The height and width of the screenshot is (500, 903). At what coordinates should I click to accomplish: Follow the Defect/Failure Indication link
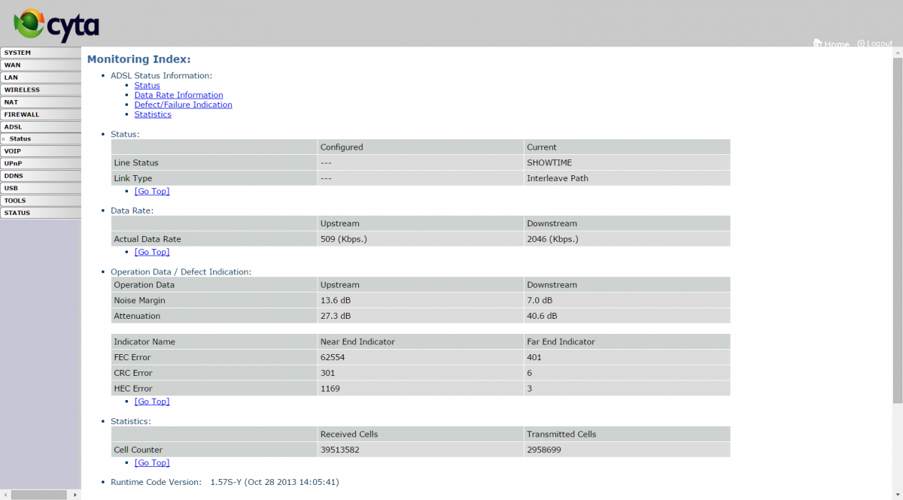click(x=184, y=105)
